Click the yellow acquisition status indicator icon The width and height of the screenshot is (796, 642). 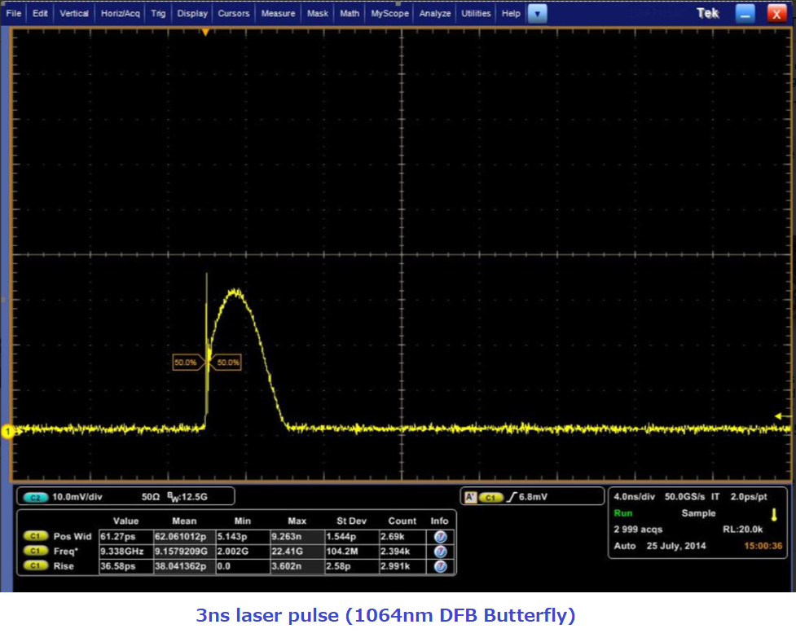coord(774,515)
